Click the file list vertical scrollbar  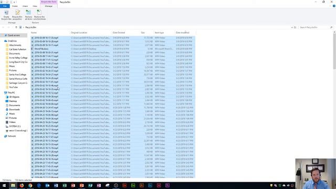[x=334, y=51]
